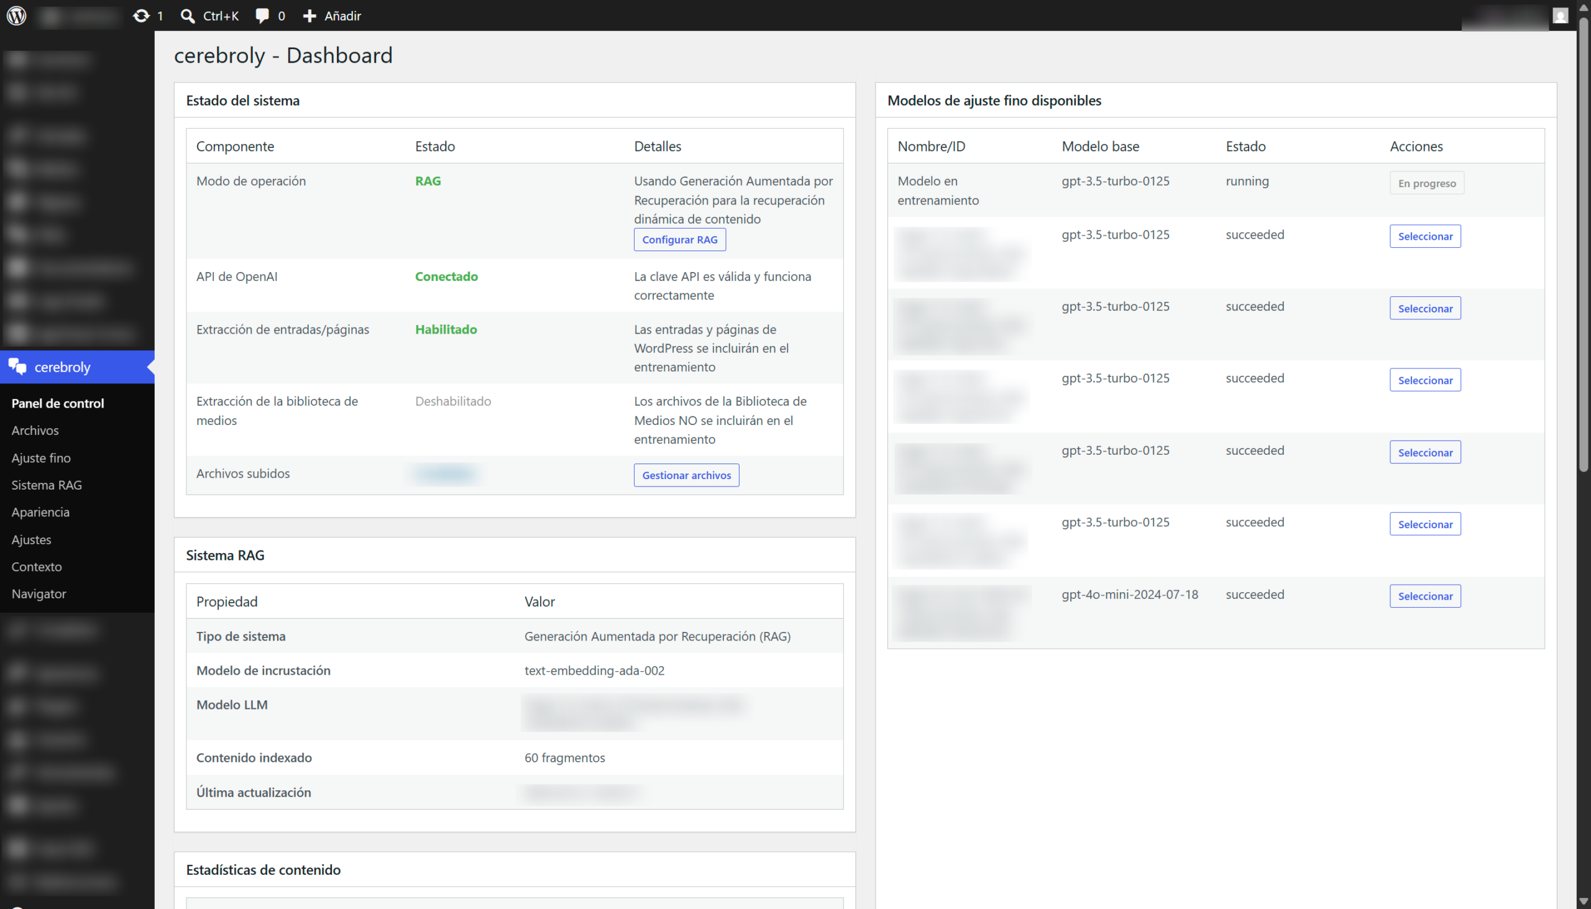
Task: Go to Panel de control submenu
Action: (57, 403)
